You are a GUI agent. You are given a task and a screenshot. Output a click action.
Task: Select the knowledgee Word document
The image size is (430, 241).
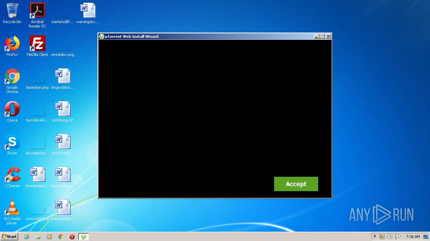click(x=37, y=177)
